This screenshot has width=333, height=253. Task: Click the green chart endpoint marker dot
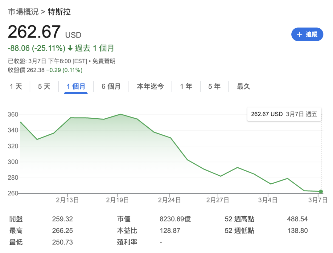click(321, 192)
